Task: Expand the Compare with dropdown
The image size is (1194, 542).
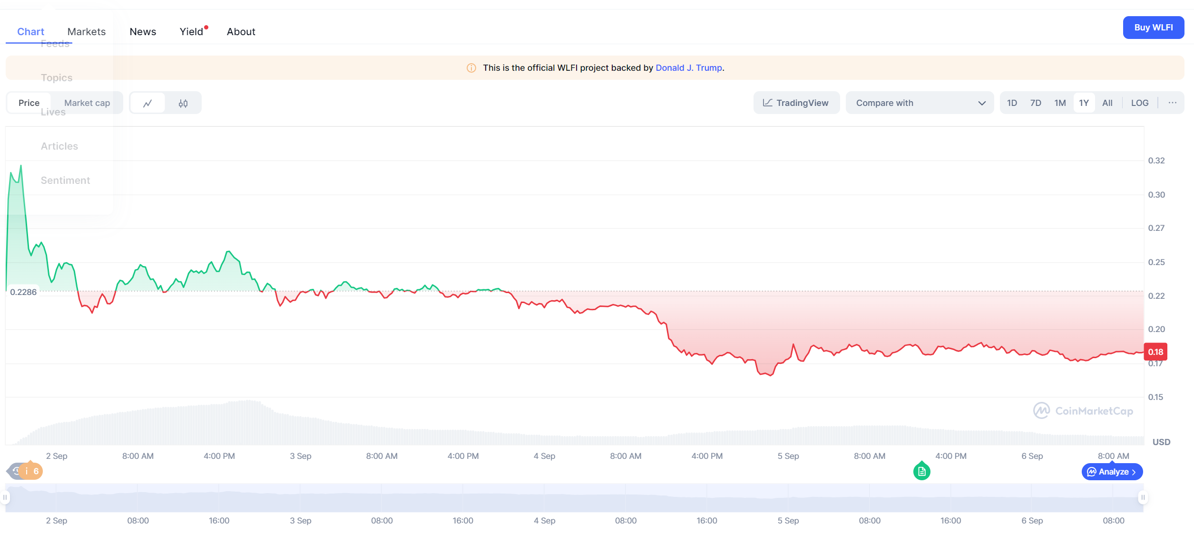Action: coord(920,103)
